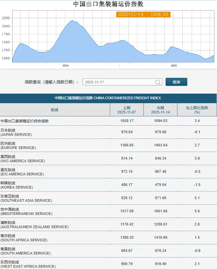The image size is (217, 269).
Task: Click the 上期 2025-11-07 column header
Action: (127, 110)
